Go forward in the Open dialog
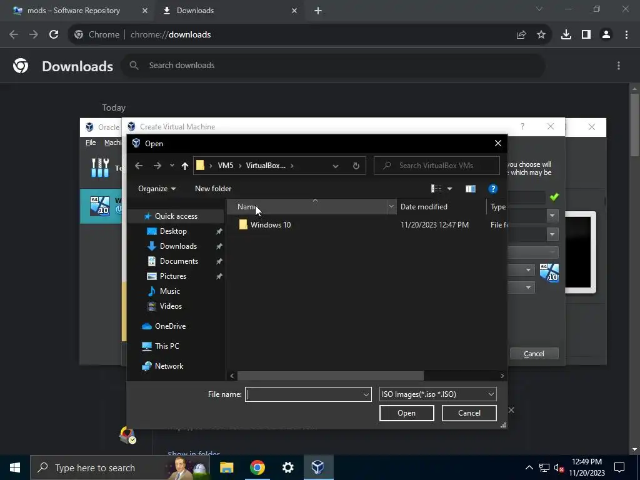Viewport: 640px width, 480px height. coord(157,166)
